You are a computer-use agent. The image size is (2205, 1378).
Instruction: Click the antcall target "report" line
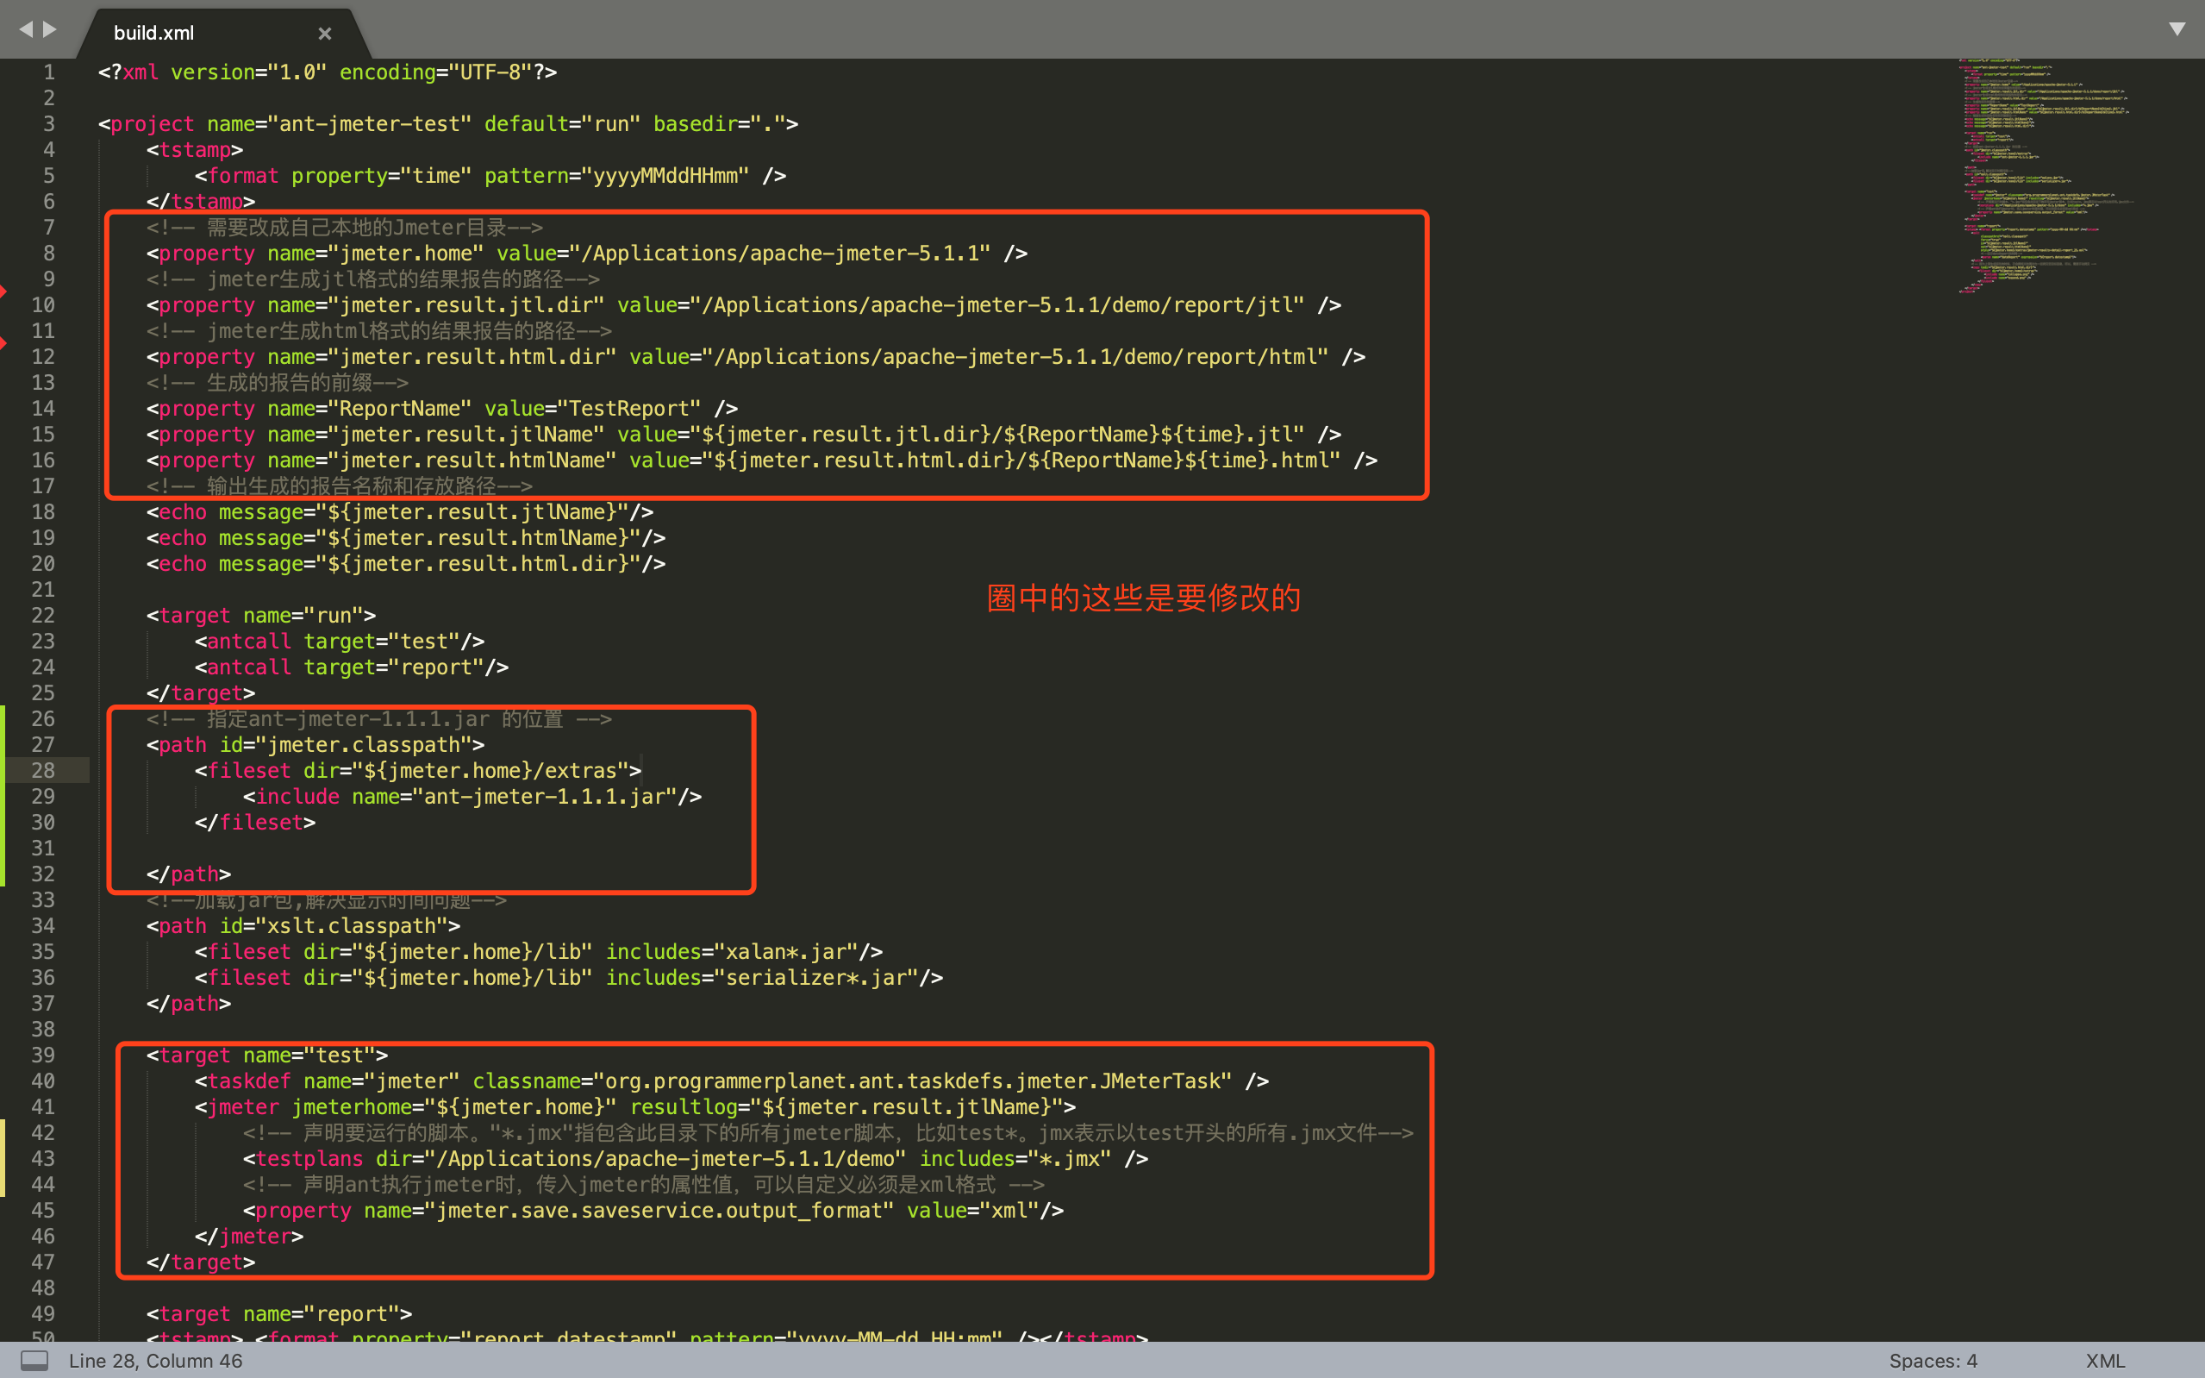[352, 667]
